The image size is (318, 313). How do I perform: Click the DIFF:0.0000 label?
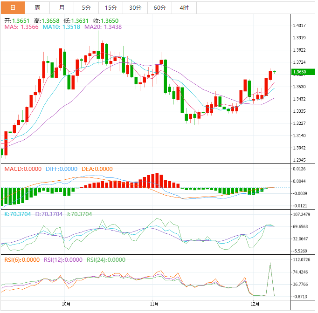[x=62, y=169]
